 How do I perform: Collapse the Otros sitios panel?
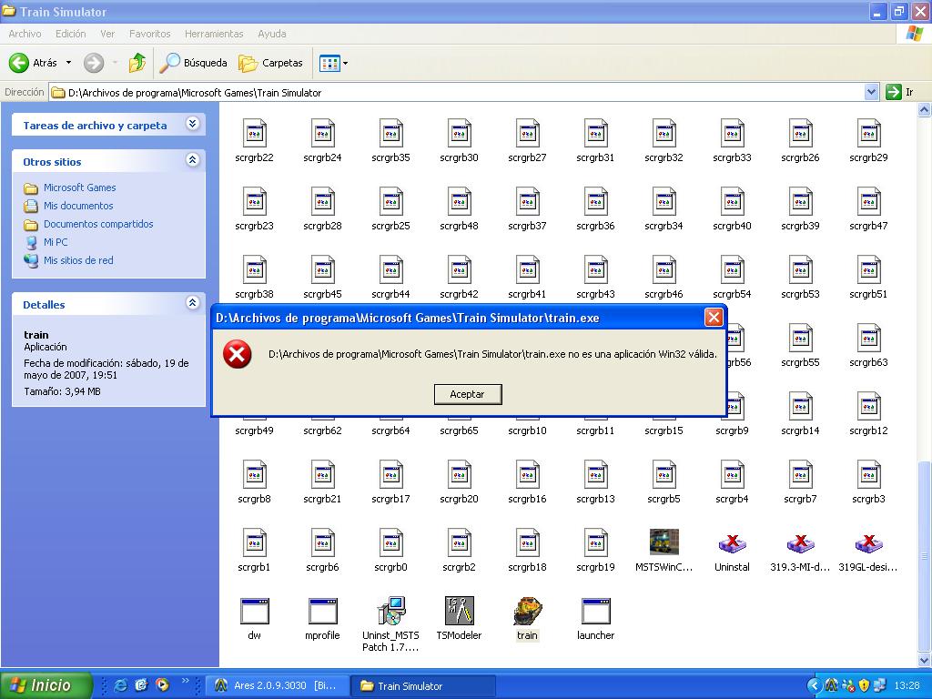[x=192, y=160]
